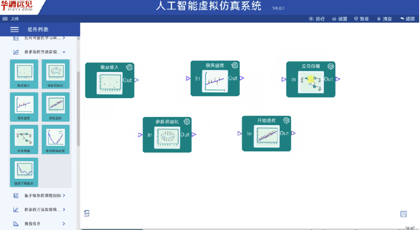The image size is (420, 230).
Task: Select the 反向传播 component in sidebar list
Action: 24,139
